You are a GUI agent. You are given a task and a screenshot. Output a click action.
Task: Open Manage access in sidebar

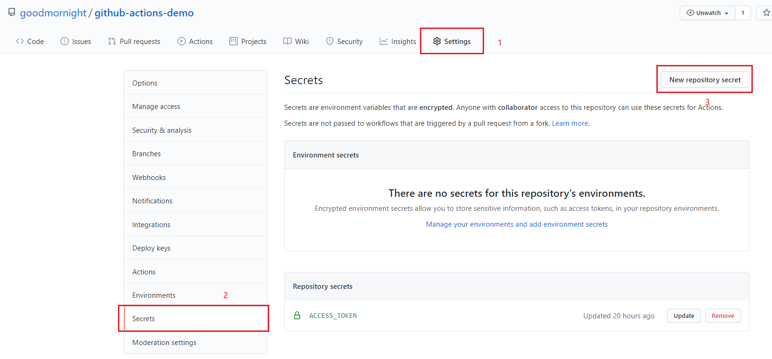(196, 107)
